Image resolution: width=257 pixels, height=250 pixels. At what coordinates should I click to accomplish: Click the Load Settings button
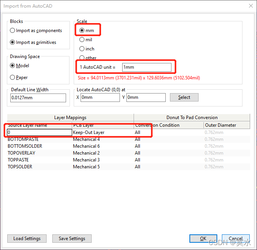tap(27, 239)
